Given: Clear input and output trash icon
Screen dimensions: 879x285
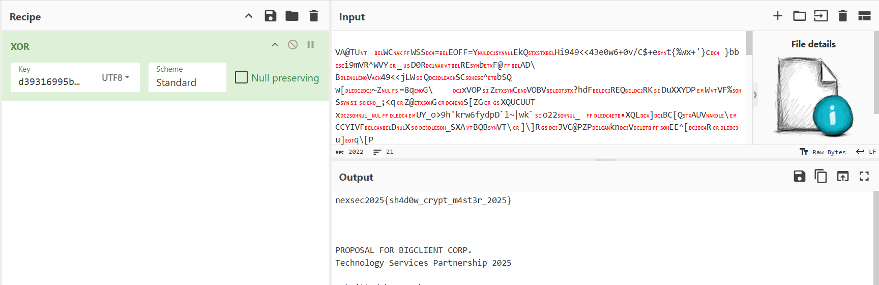Looking at the screenshot, I should pyautogui.click(x=843, y=16).
